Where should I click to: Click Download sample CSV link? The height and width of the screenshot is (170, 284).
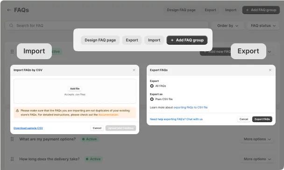pyautogui.click(x=28, y=128)
